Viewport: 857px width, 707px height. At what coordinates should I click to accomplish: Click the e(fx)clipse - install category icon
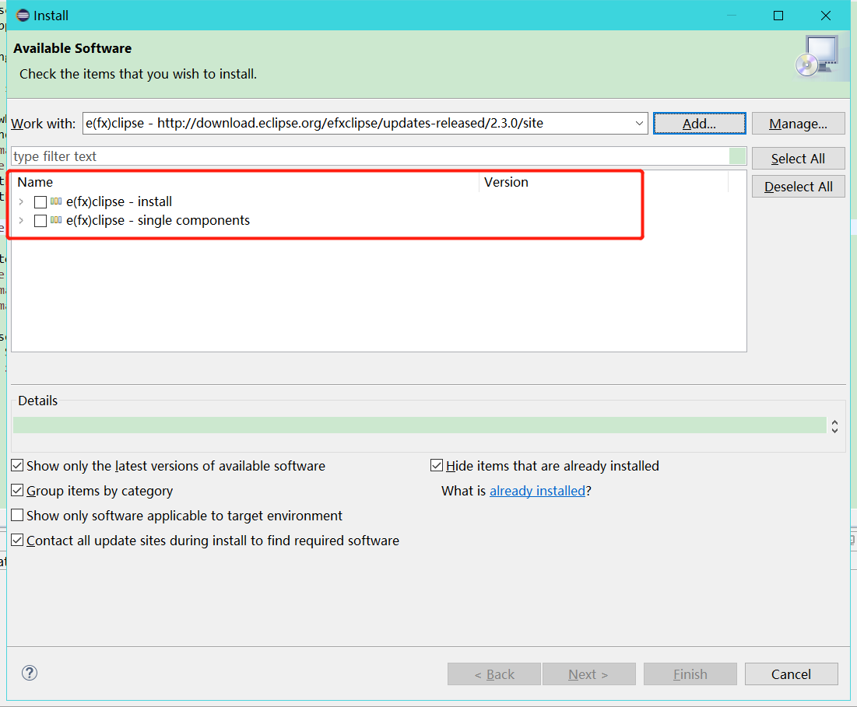[x=54, y=201]
